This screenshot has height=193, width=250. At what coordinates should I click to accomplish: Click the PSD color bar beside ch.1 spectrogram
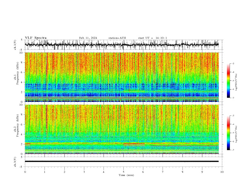(x=228, y=81)
